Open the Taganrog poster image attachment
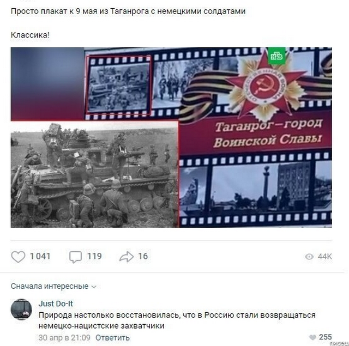 [171, 137]
